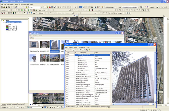Select rectangle selection tool in Image Editor

pyautogui.click(x=75, y=50)
